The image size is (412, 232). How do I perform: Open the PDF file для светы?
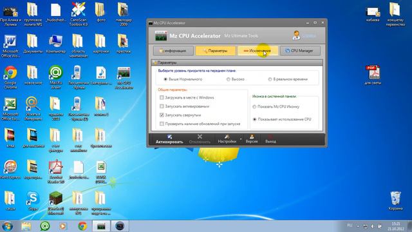coord(373,75)
